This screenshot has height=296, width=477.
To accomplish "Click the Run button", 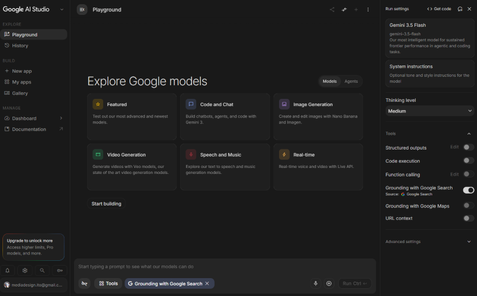I will (355, 283).
